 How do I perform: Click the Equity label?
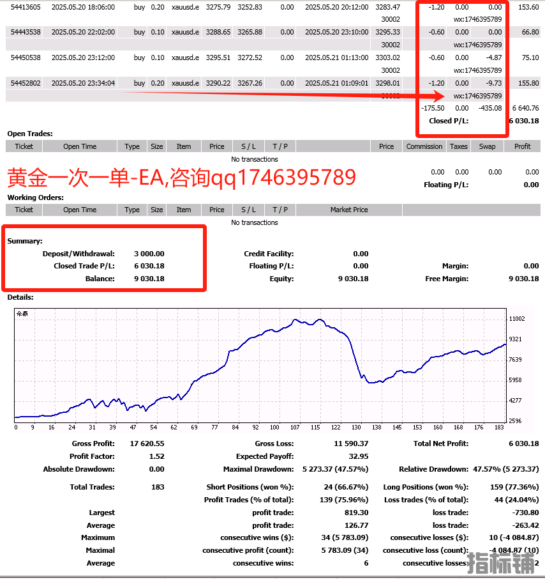click(281, 279)
